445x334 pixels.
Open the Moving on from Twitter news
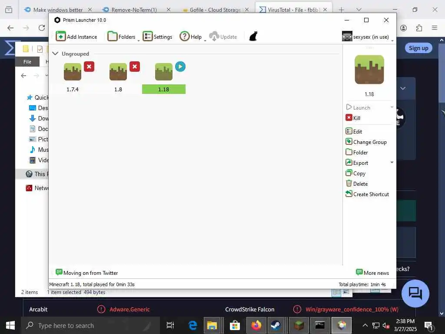(x=87, y=273)
